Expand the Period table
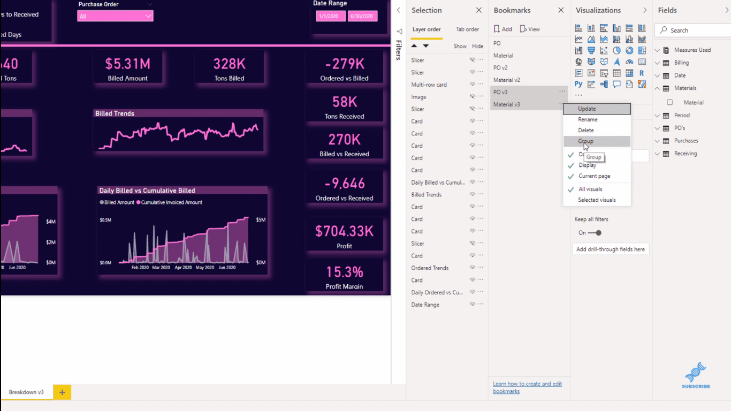This screenshot has height=411, width=731. [658, 116]
